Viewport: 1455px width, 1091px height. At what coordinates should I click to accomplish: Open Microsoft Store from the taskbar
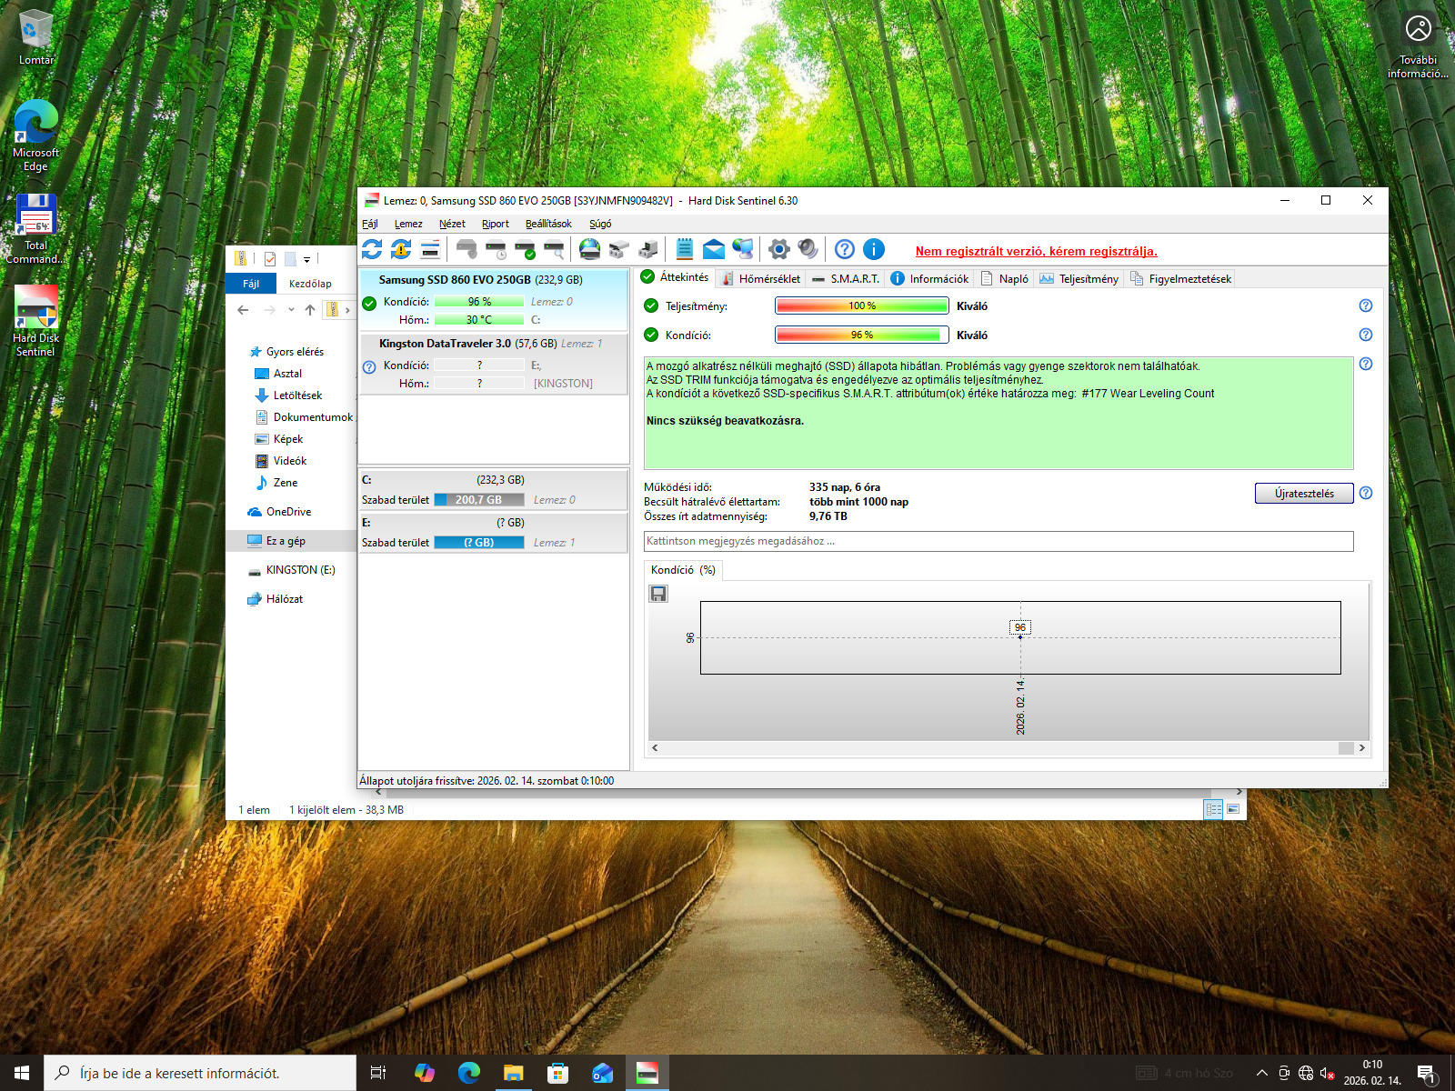[558, 1073]
